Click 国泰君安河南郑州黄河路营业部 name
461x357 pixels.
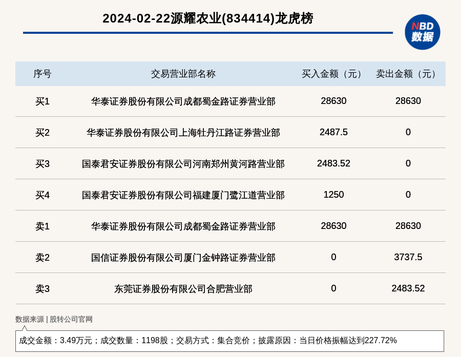[183, 164]
